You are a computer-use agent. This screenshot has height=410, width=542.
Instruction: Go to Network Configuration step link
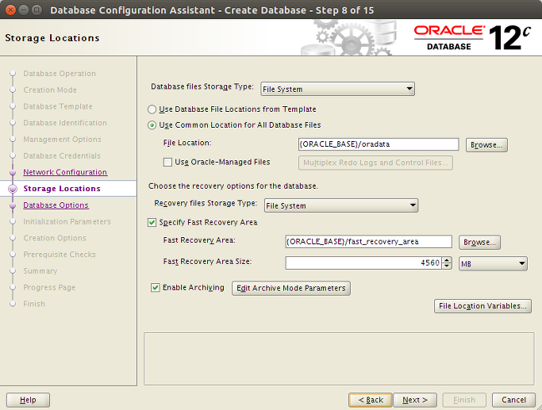[x=65, y=172]
